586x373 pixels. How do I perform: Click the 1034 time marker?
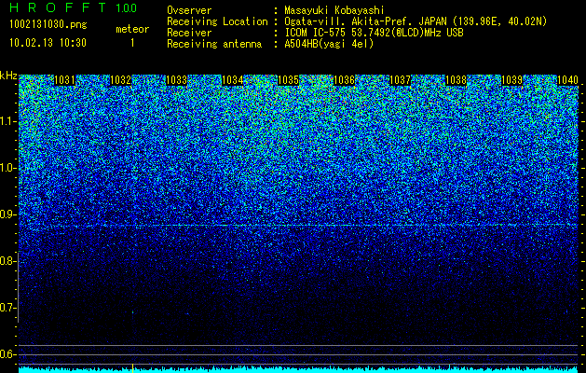point(233,80)
